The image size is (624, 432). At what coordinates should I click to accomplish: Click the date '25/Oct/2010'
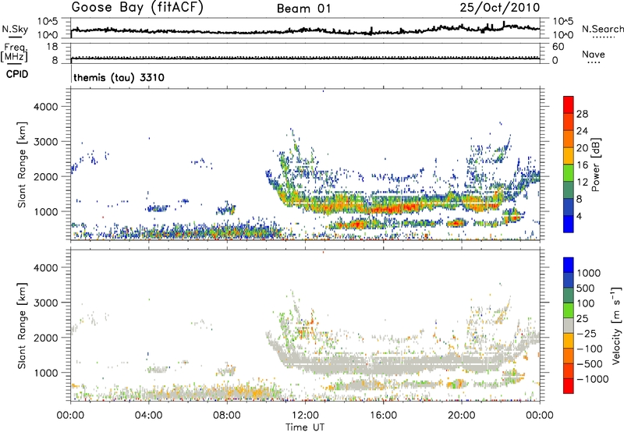tap(500, 8)
